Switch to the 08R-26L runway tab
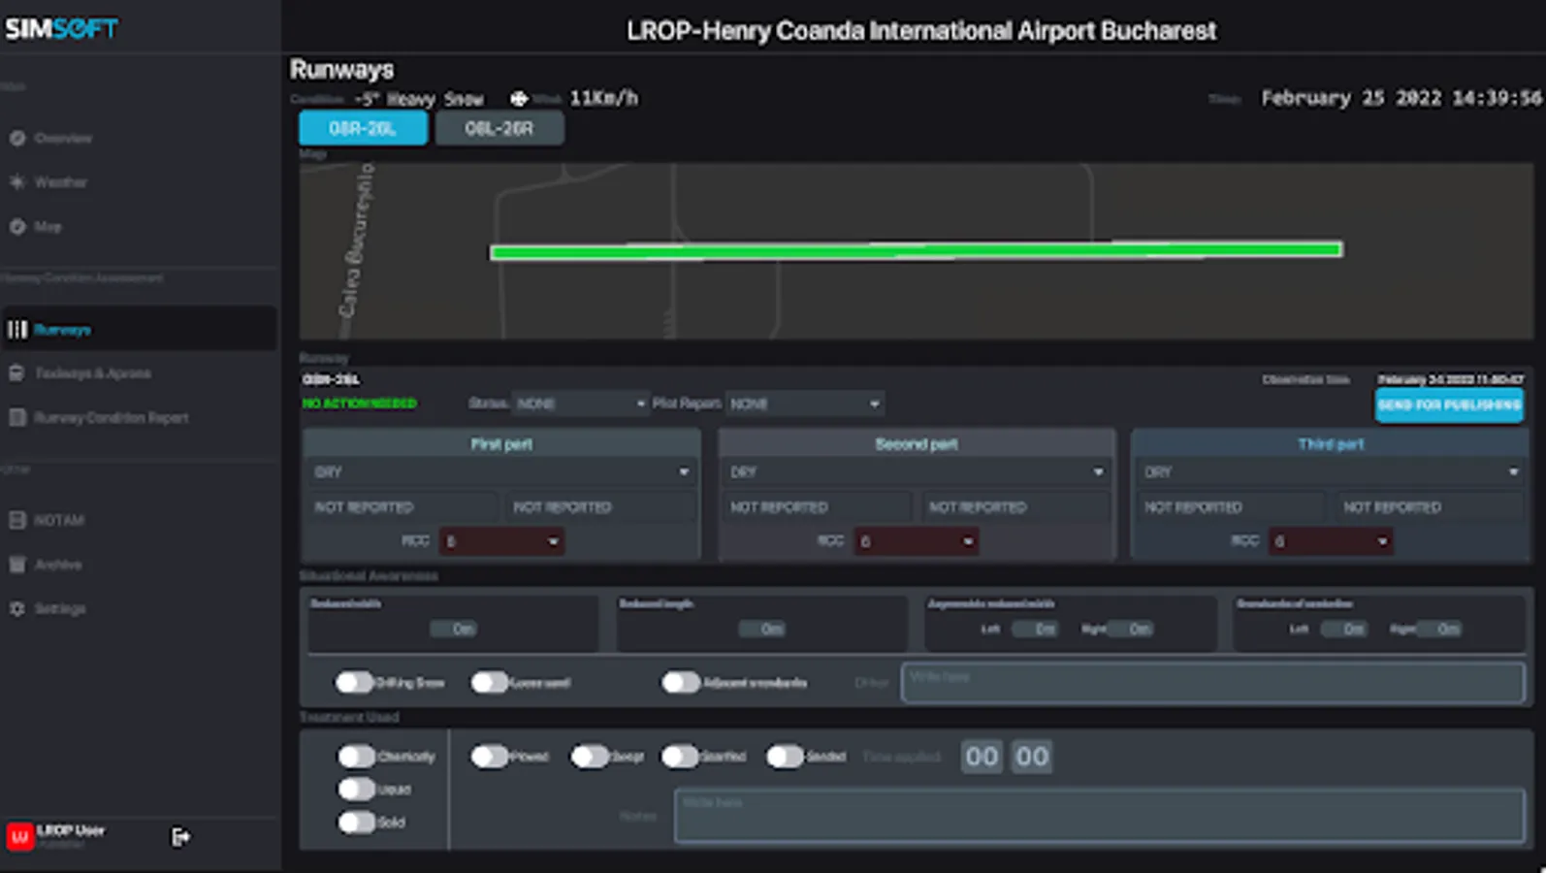Viewport: 1546px width, 873px height. tap(363, 128)
